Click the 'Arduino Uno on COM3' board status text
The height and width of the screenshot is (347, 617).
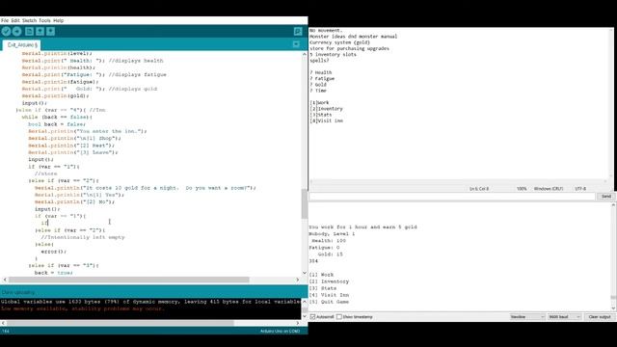pyautogui.click(x=280, y=332)
